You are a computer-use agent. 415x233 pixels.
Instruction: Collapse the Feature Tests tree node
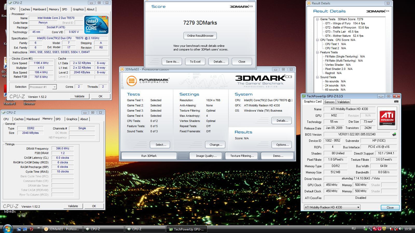(x=317, y=52)
